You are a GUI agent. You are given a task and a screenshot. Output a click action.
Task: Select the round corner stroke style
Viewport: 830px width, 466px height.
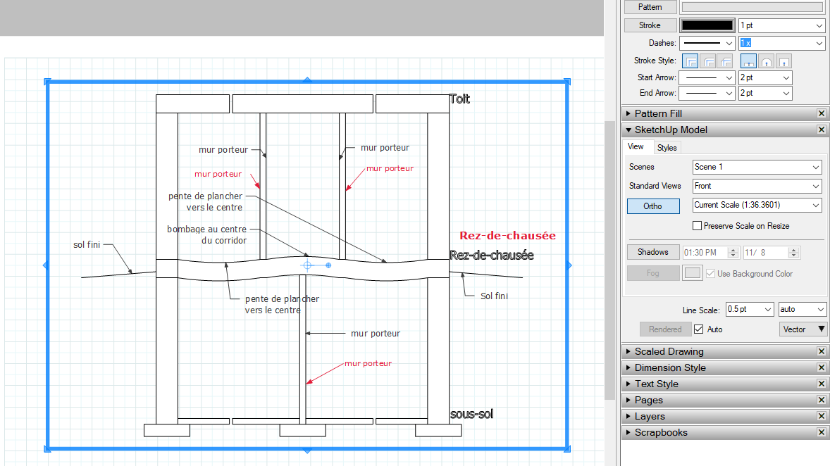tap(709, 61)
